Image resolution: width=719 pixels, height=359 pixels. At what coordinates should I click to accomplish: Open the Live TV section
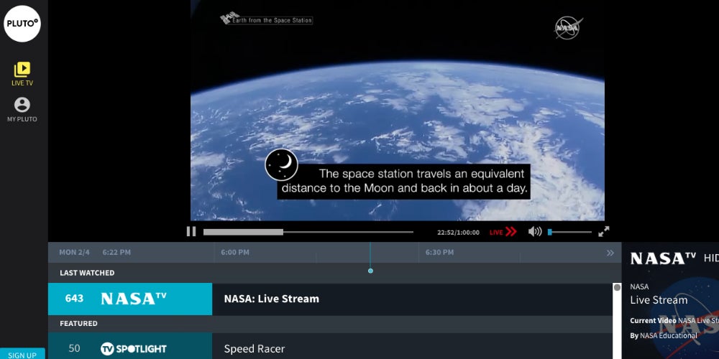coord(22,74)
